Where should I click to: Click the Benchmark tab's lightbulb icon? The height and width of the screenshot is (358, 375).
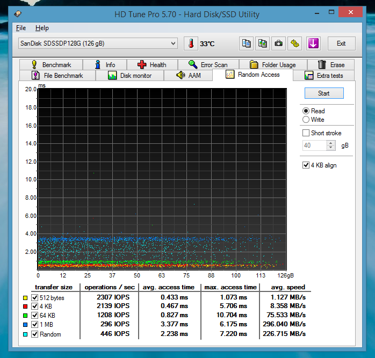point(34,64)
